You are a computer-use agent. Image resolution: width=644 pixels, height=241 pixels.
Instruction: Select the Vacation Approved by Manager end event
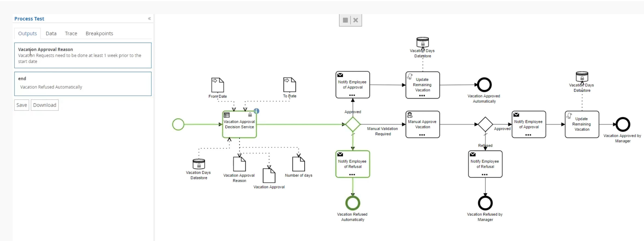pyautogui.click(x=623, y=124)
